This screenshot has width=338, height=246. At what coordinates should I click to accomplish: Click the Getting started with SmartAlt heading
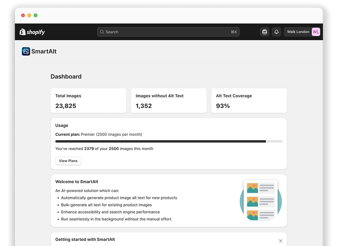(85, 239)
